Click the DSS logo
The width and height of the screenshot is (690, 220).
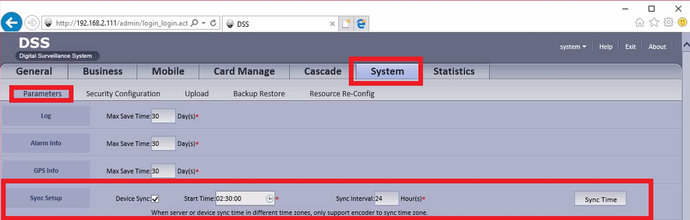(34, 43)
